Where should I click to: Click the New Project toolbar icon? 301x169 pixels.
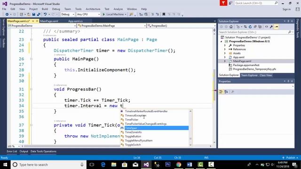21,15
